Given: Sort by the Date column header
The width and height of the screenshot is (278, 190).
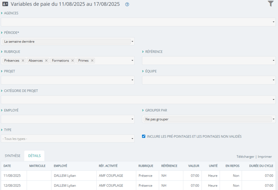Looking at the screenshot, I should point(7,166).
